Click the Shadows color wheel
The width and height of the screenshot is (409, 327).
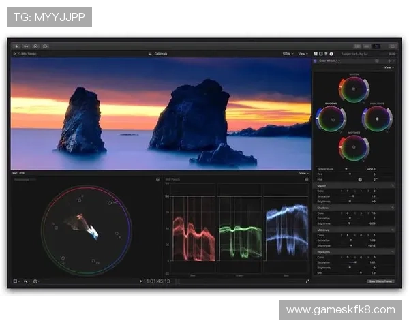[331, 119]
